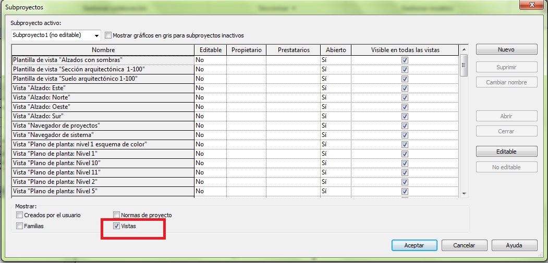Toggle visibility for "Plano de planta: Nivel 10"
548x263 pixels.
coord(405,163)
